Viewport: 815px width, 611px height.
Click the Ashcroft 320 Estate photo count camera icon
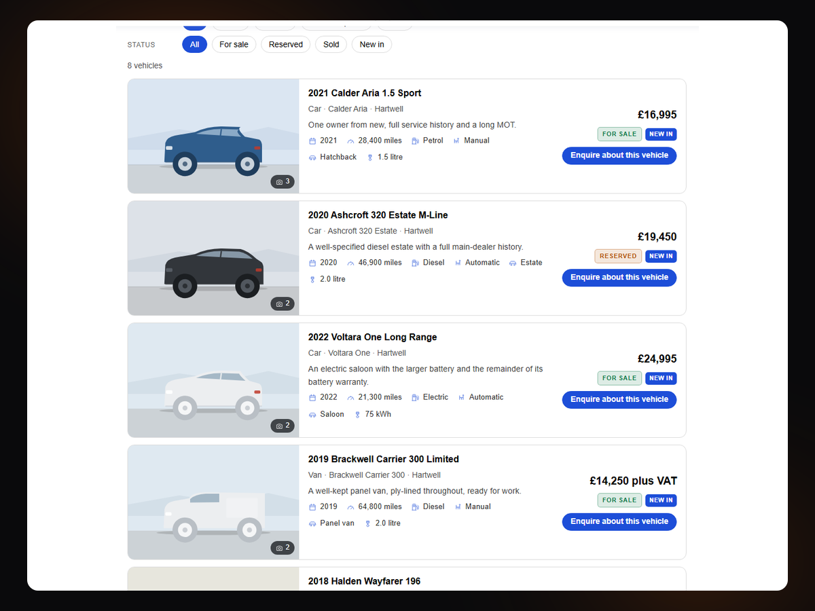click(279, 304)
